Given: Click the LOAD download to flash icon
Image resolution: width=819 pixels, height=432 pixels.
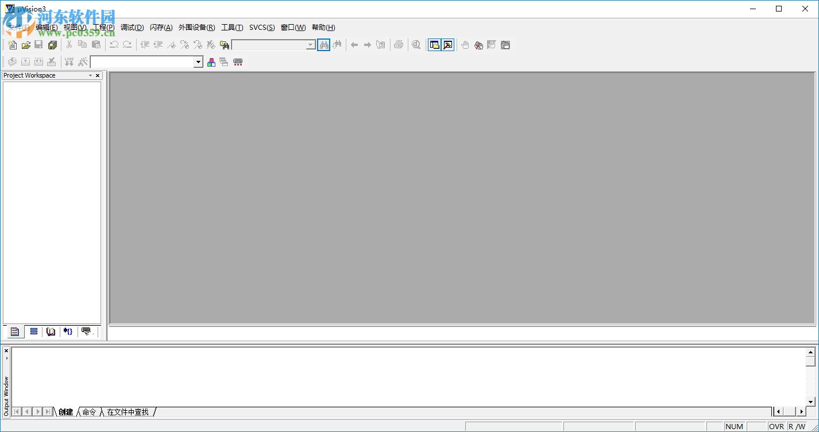Looking at the screenshot, I should (69, 62).
